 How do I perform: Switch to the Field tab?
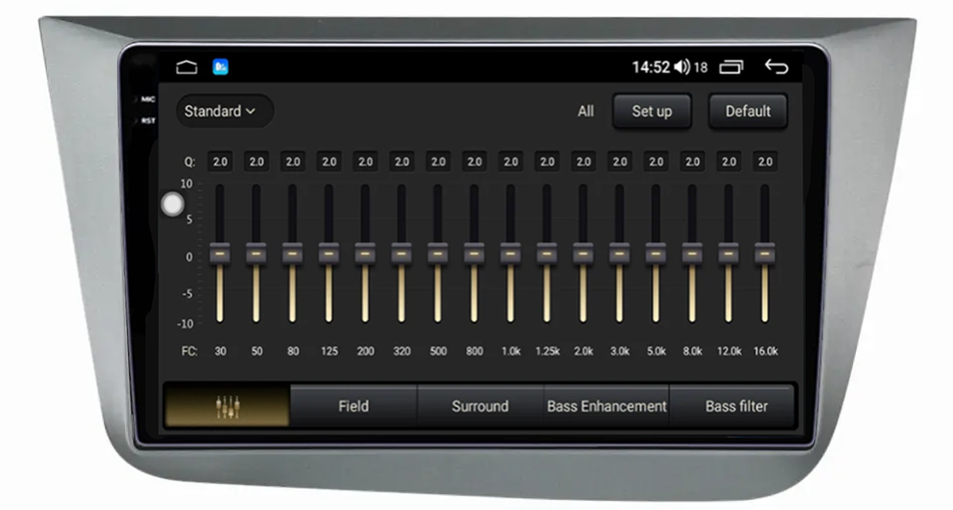[352, 406]
